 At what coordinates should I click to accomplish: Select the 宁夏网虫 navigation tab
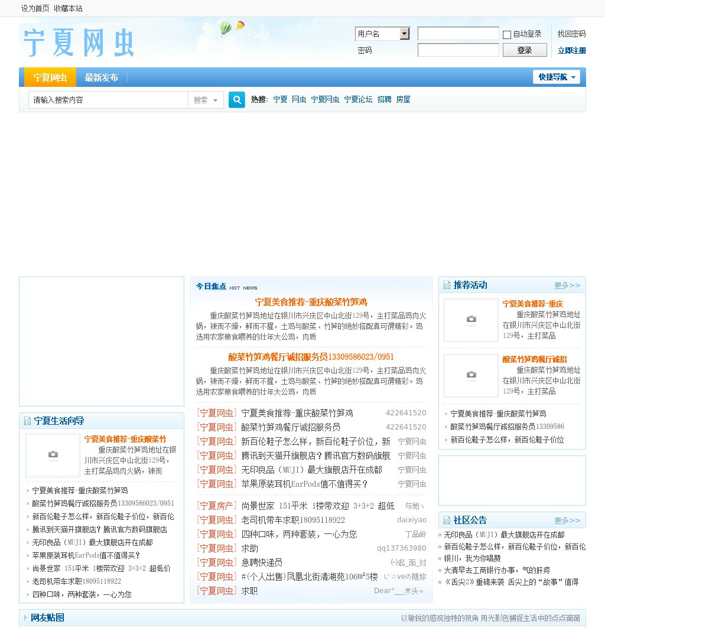pos(50,77)
